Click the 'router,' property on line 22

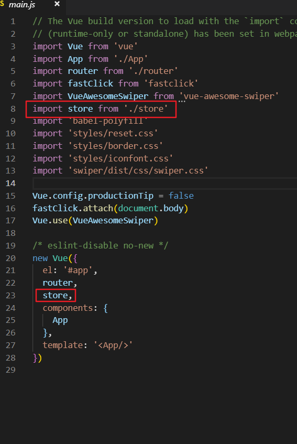point(60,283)
